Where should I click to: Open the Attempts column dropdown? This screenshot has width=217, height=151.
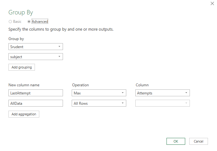(x=162, y=93)
